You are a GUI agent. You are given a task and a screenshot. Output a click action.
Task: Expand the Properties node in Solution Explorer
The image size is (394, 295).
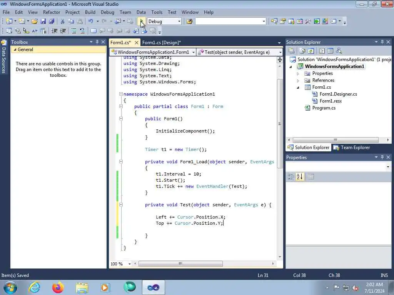click(x=298, y=74)
